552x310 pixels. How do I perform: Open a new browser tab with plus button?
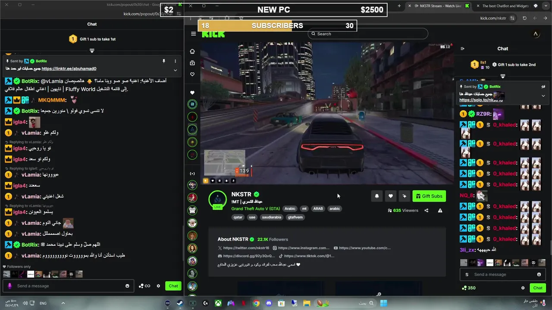click(399, 6)
